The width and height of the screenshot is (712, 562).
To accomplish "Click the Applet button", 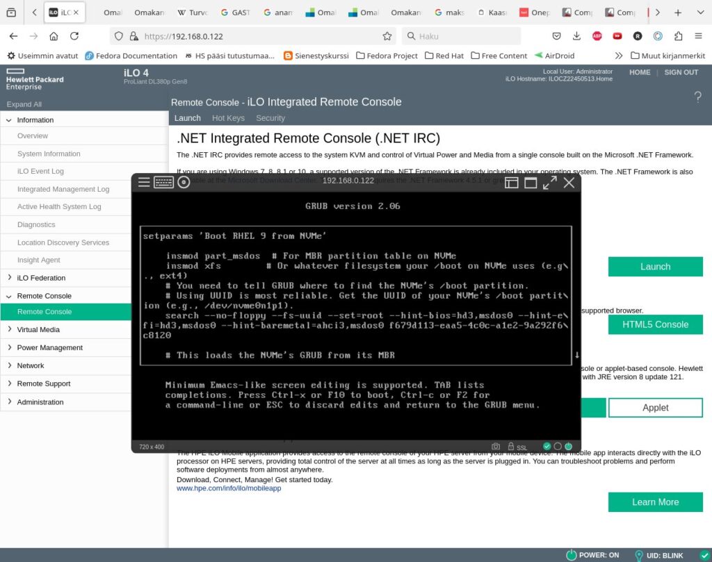I will click(655, 408).
